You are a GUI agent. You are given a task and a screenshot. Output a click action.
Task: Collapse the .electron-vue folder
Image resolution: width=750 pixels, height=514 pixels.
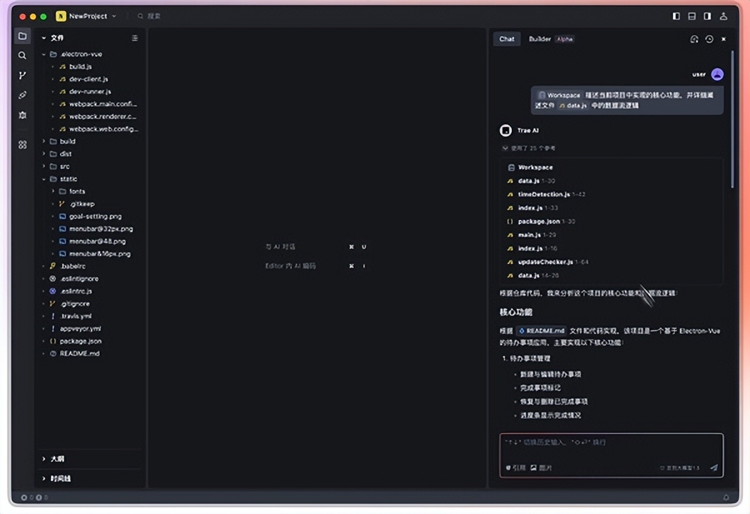tap(44, 54)
